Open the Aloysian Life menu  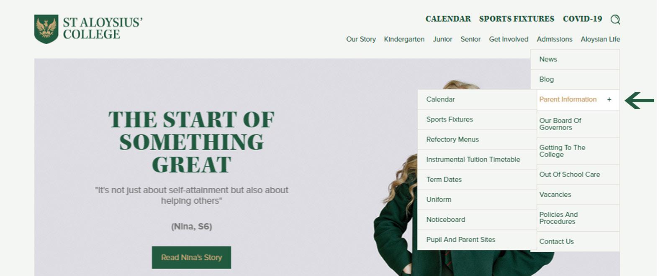click(x=600, y=39)
